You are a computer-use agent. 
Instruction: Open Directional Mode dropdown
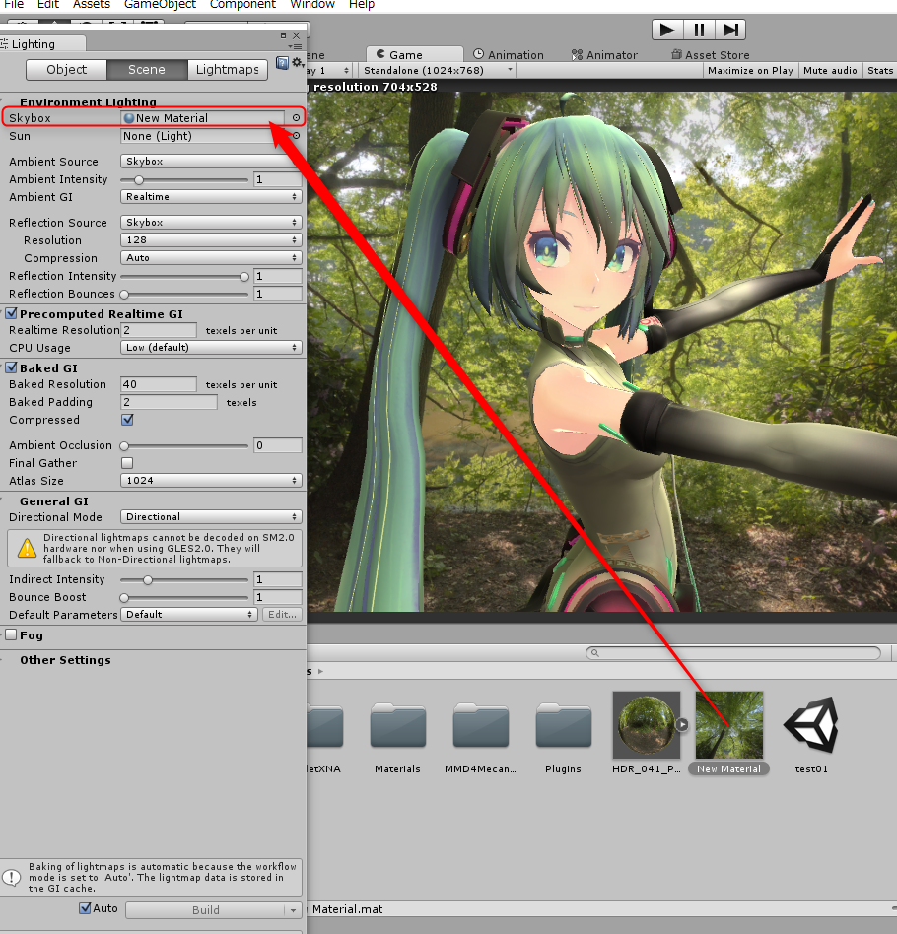211,516
